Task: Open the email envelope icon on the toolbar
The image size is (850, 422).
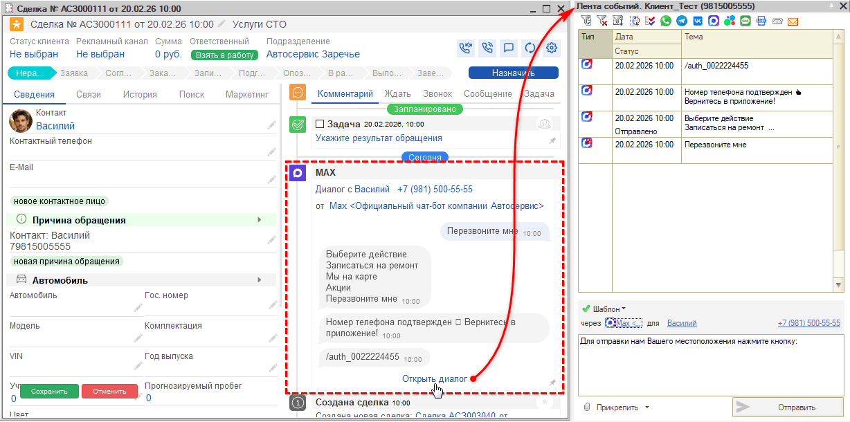Action: [793, 21]
